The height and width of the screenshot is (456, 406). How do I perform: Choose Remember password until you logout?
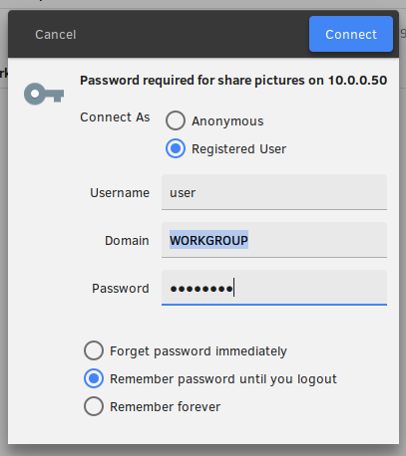(x=94, y=378)
